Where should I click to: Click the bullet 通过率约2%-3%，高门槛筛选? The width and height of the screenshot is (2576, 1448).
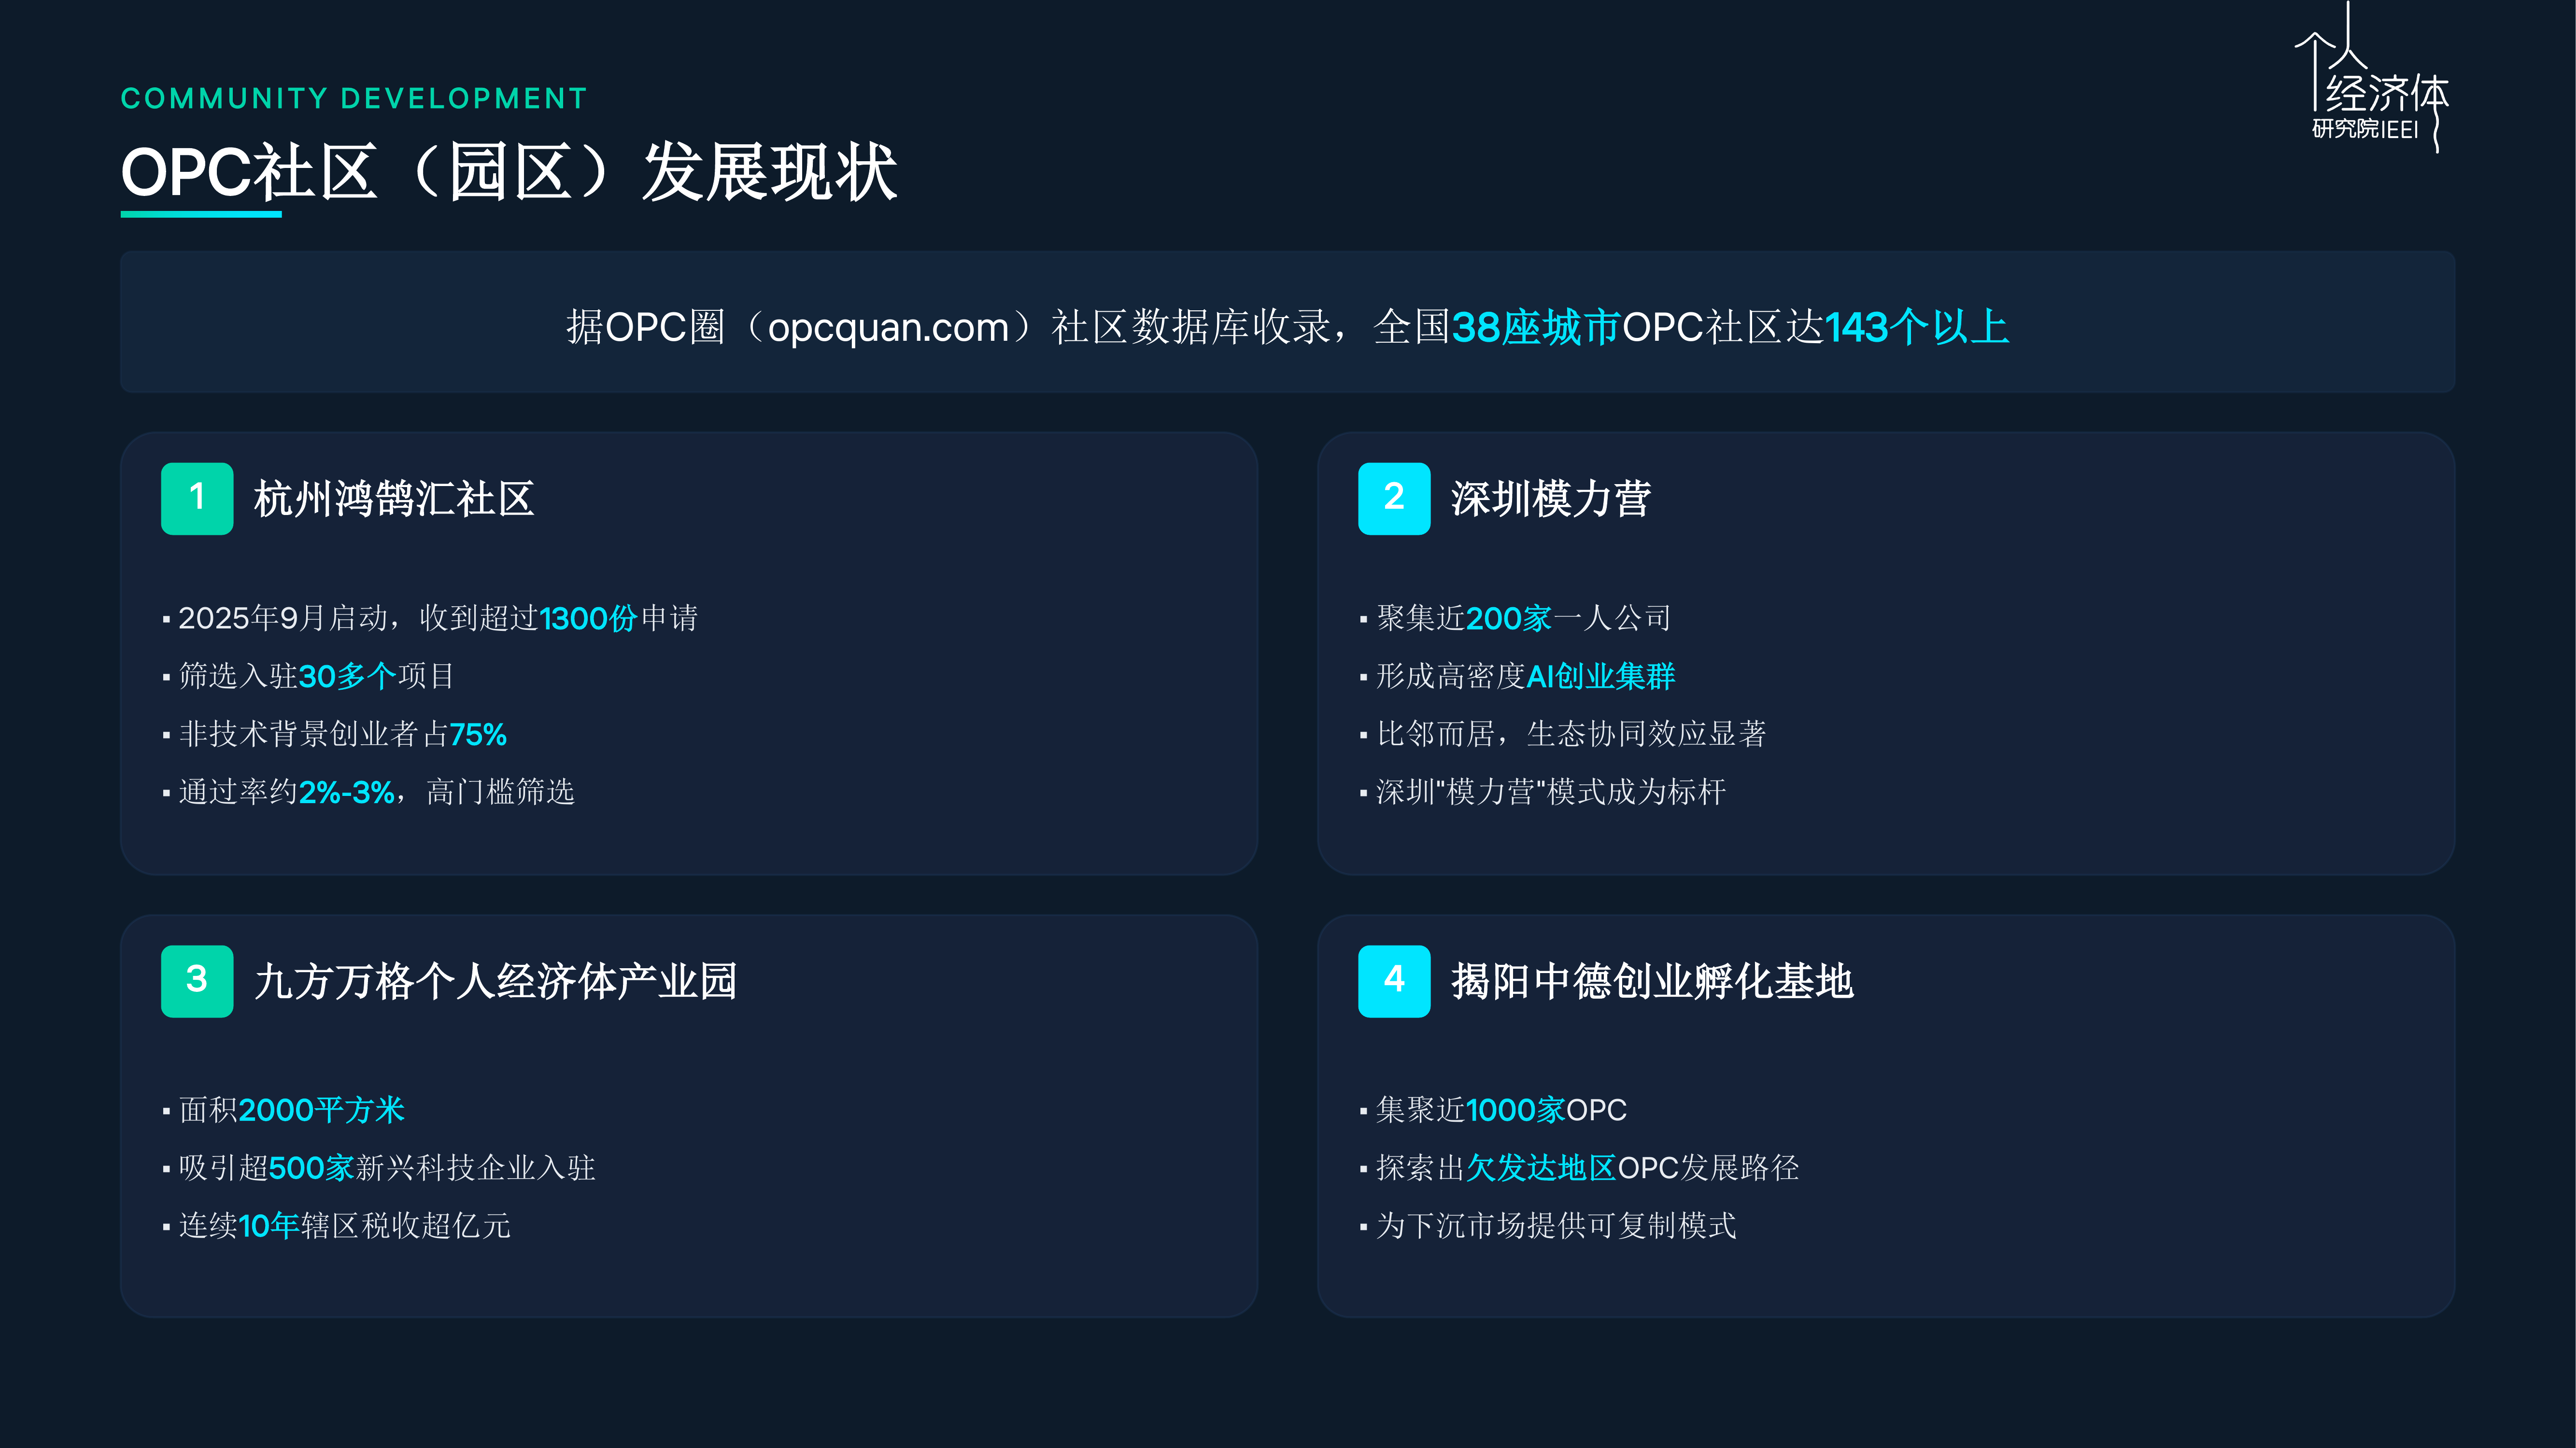coord(369,793)
